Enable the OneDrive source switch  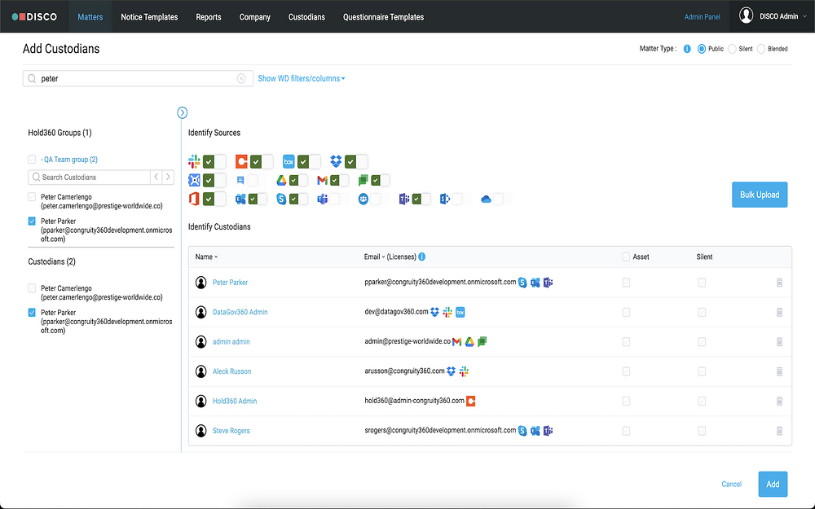(x=503, y=199)
